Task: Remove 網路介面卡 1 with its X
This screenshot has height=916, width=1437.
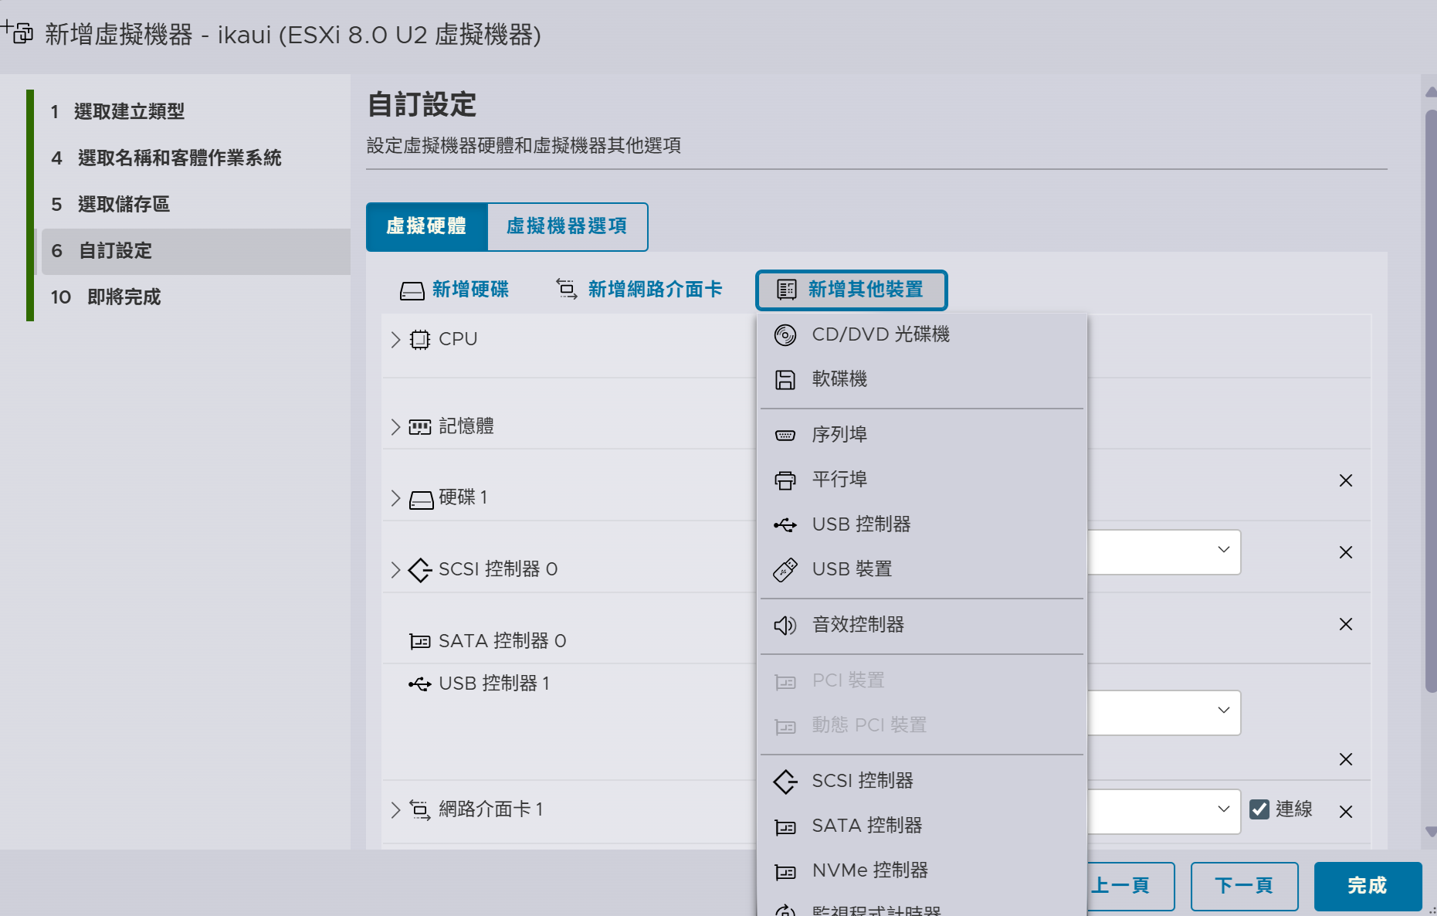Action: click(x=1346, y=812)
